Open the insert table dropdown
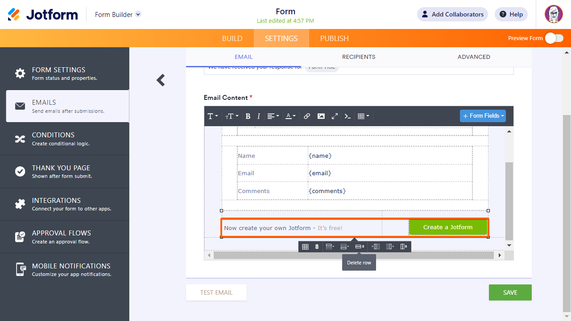 pos(364,116)
